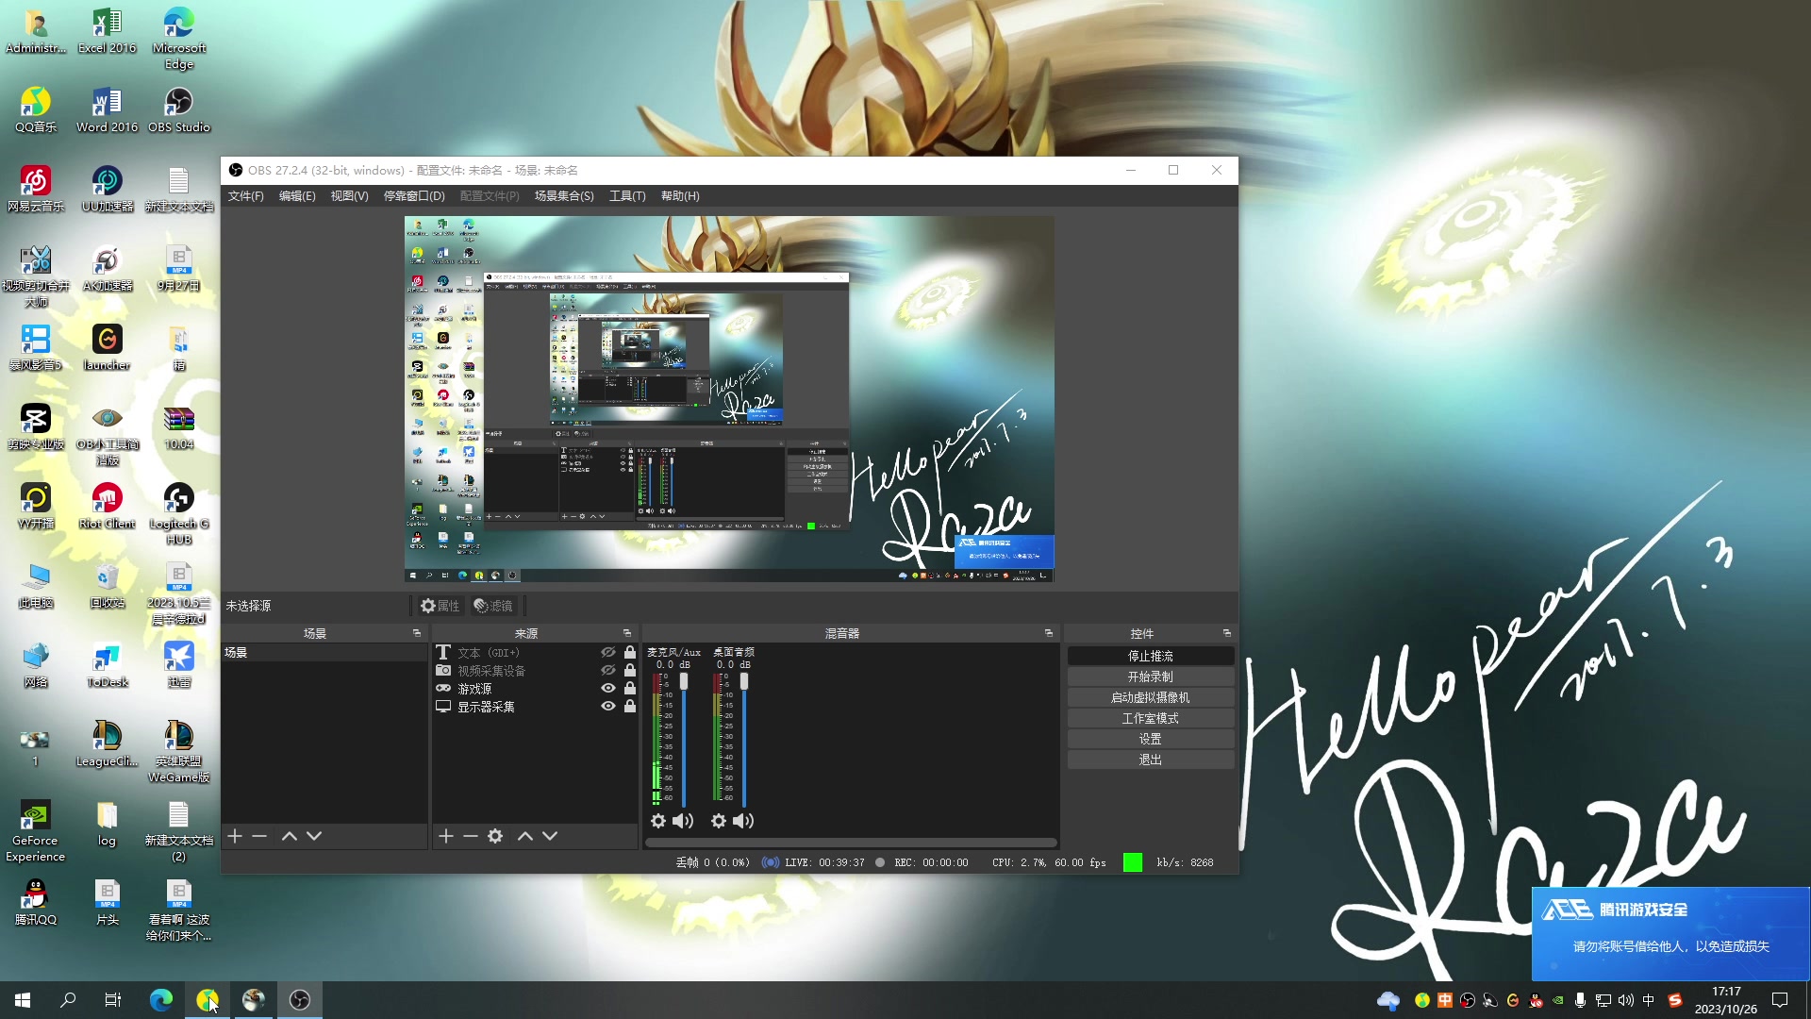Open OBS Studio desktop shortcut
Viewport: 1811px width, 1019px height.
pos(178,109)
